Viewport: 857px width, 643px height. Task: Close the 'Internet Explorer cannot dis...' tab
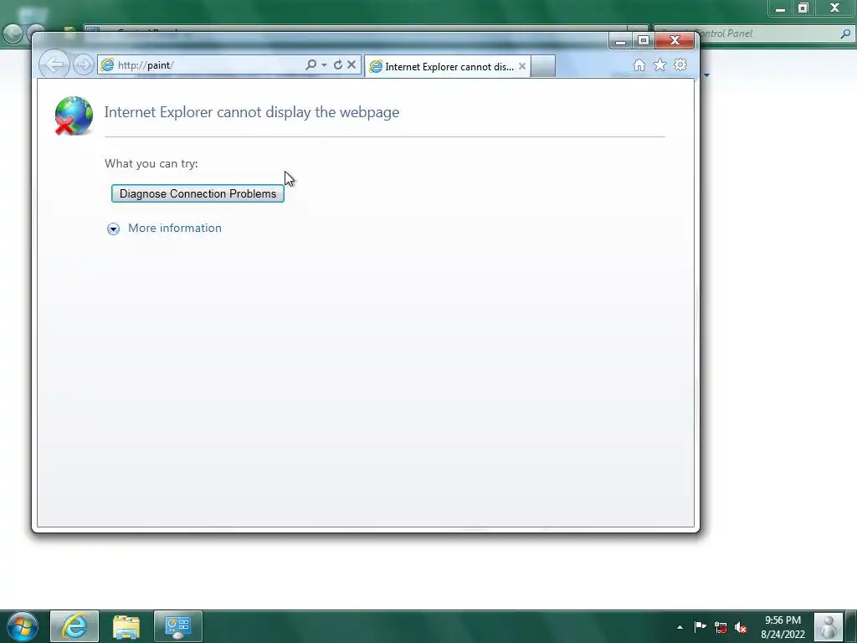pyautogui.click(x=522, y=66)
